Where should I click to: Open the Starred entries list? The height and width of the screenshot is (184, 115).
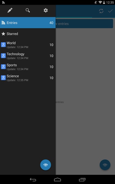click(28, 34)
